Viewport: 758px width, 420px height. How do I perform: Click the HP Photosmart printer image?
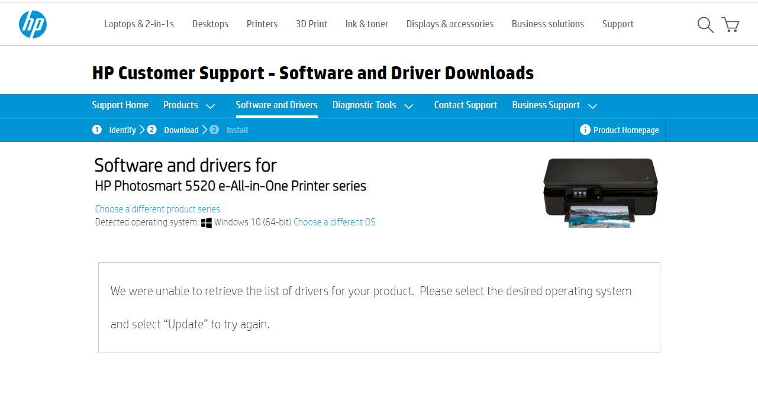pos(601,192)
